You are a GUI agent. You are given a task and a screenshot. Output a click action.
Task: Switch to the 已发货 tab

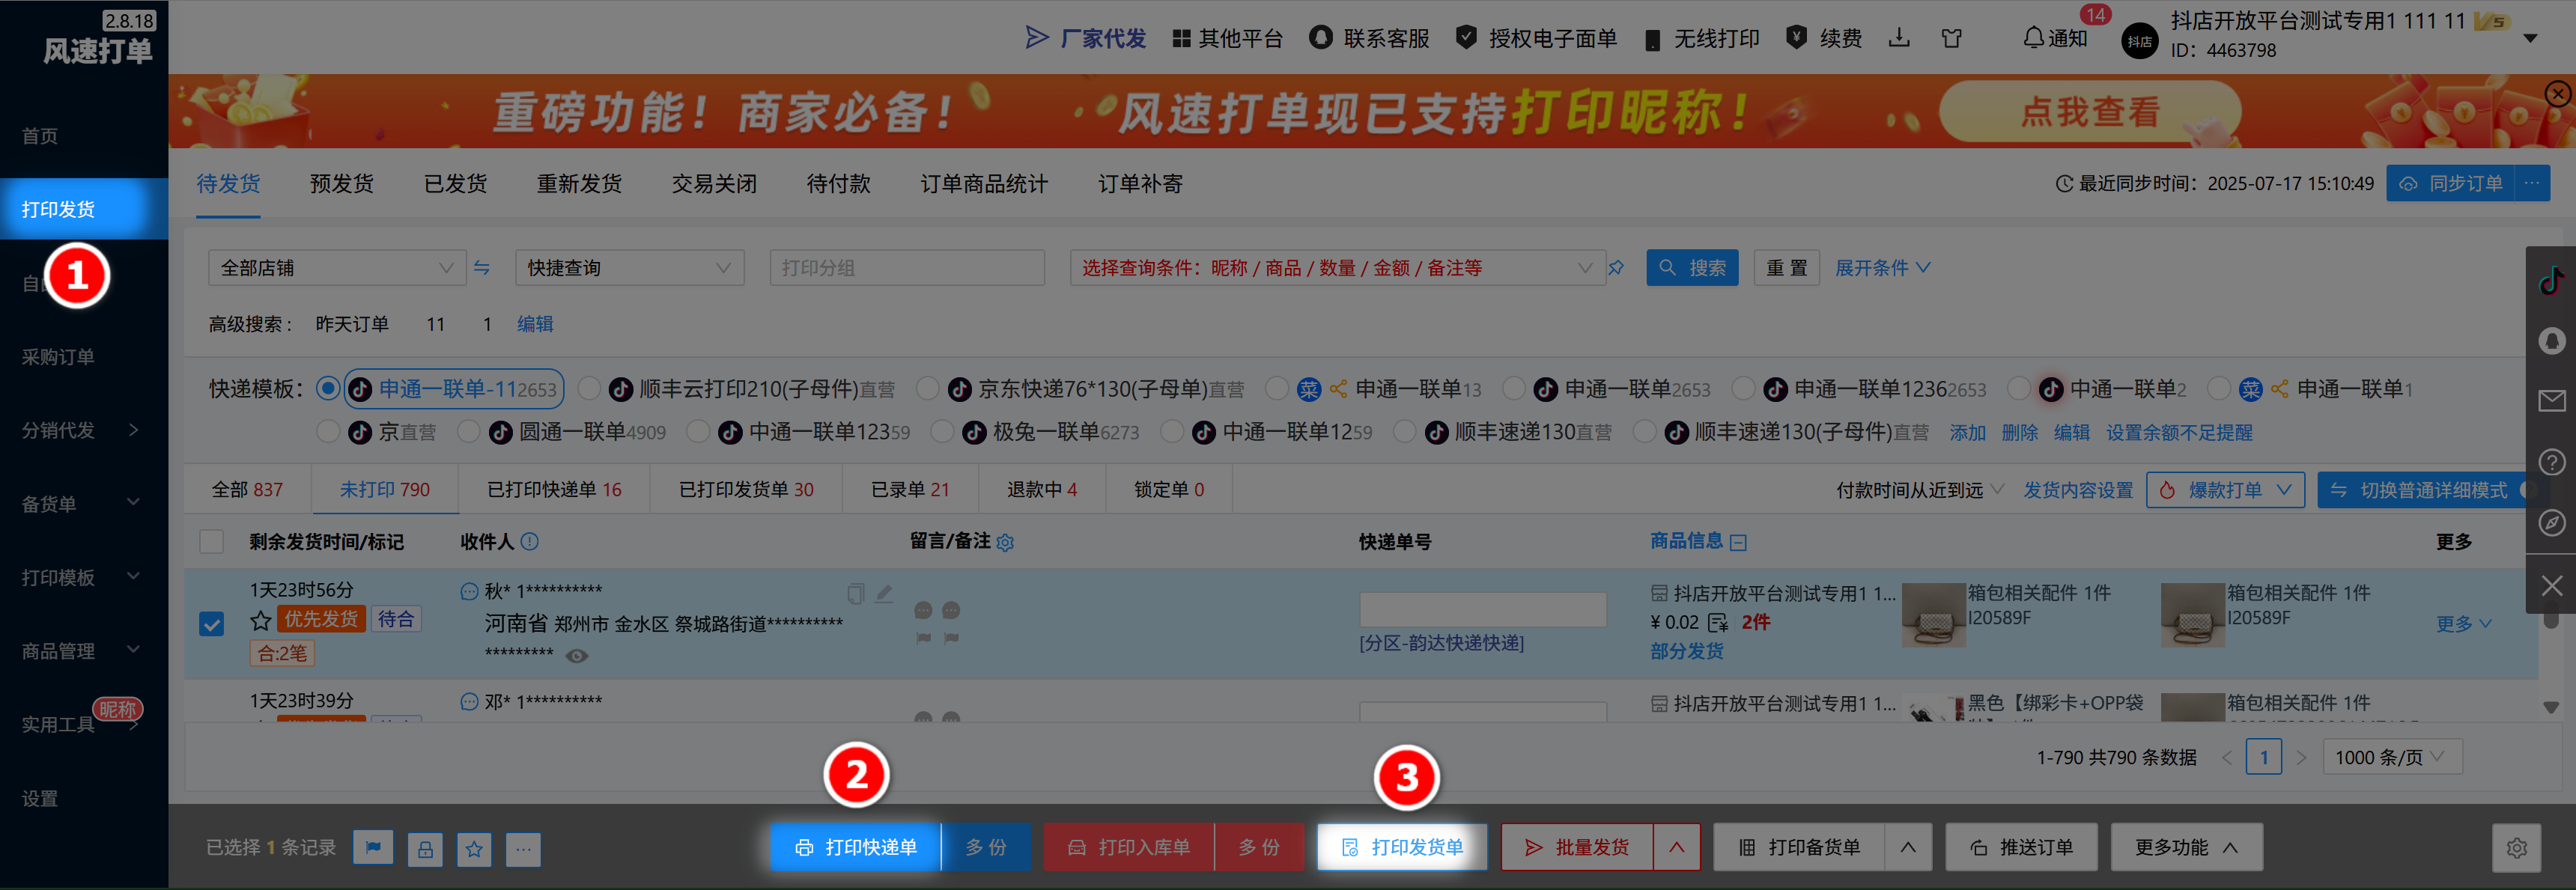click(455, 183)
